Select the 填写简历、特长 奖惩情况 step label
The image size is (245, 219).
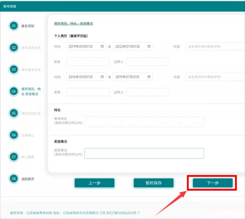point(31,91)
